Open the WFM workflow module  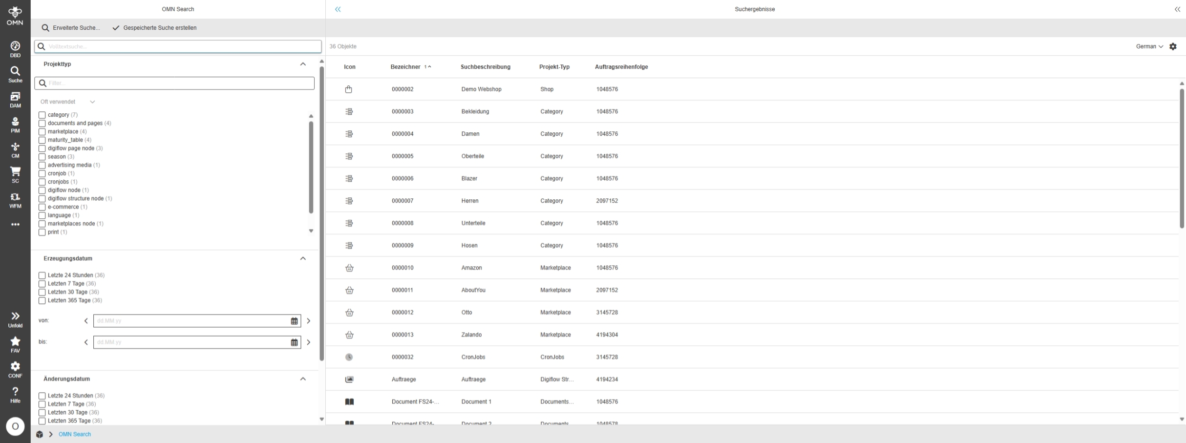15,200
